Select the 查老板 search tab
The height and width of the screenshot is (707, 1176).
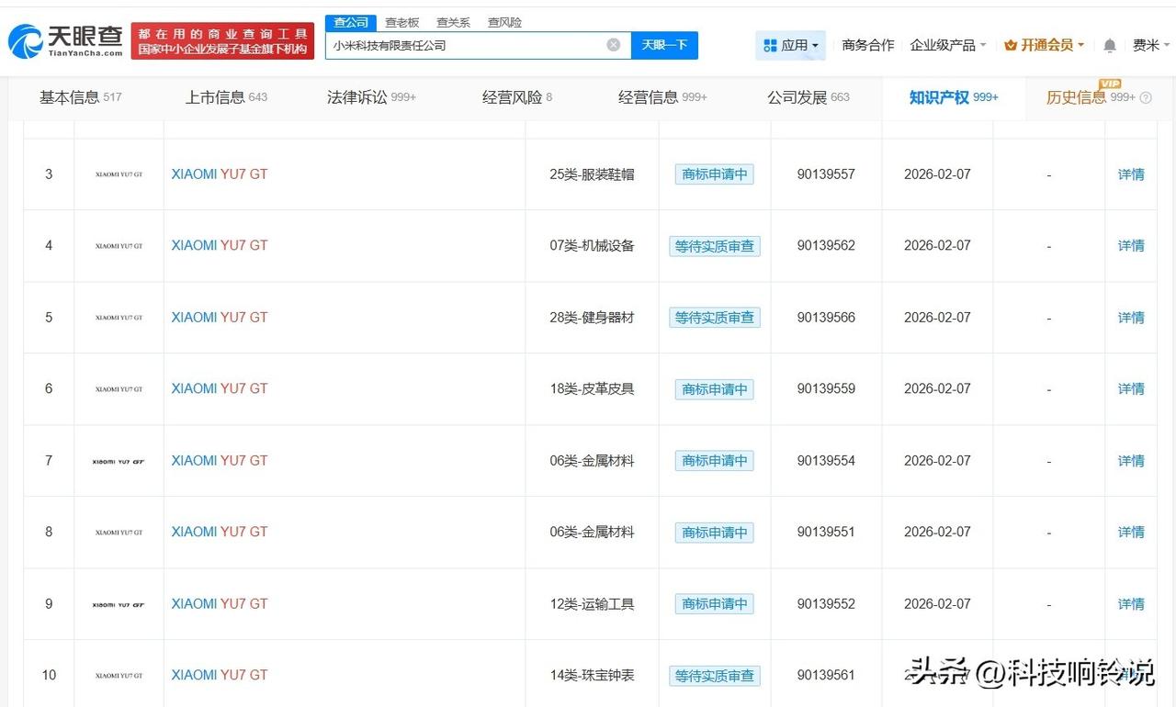(x=402, y=22)
